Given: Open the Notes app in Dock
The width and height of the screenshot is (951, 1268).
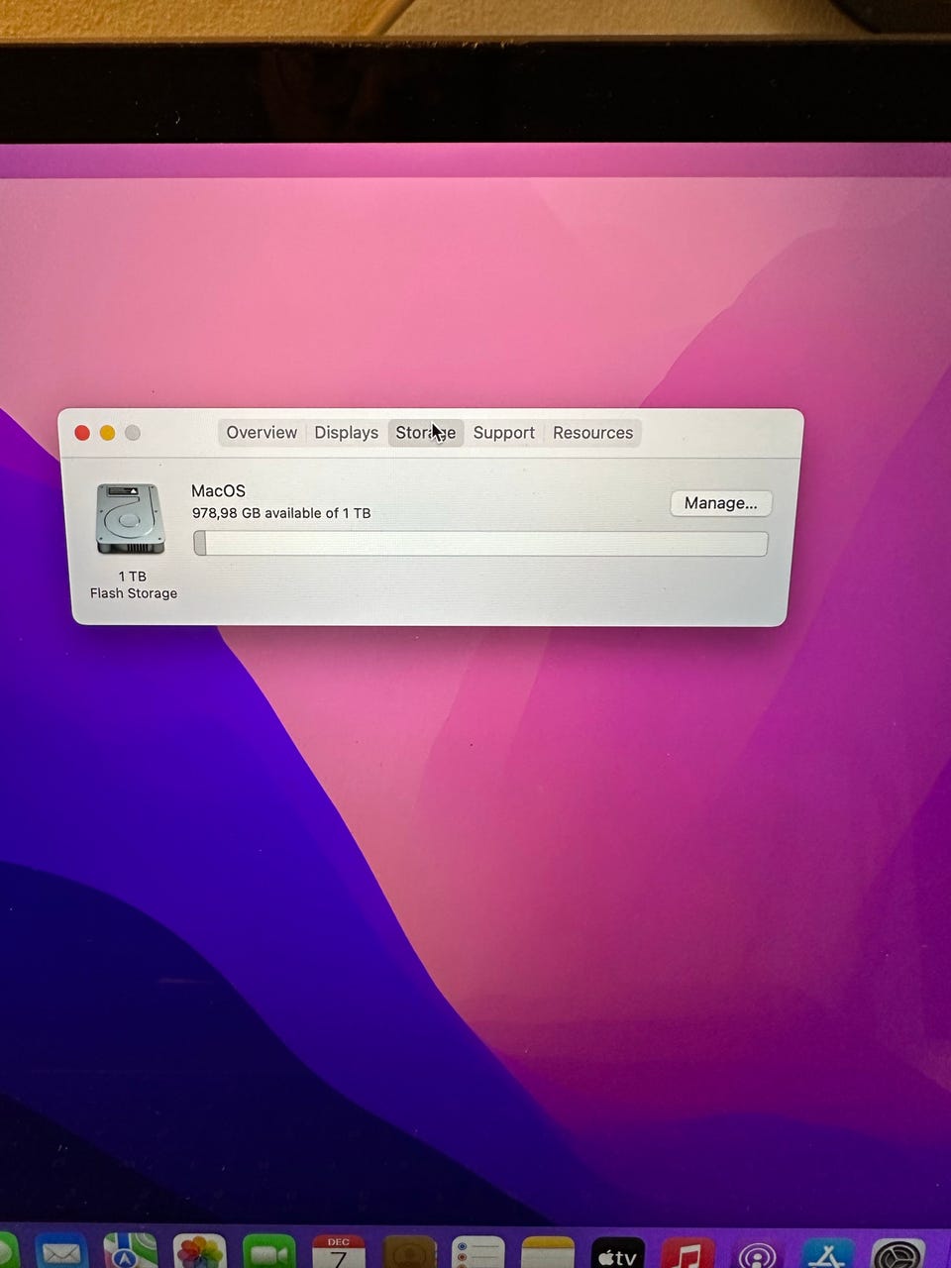Looking at the screenshot, I should point(548,1252).
